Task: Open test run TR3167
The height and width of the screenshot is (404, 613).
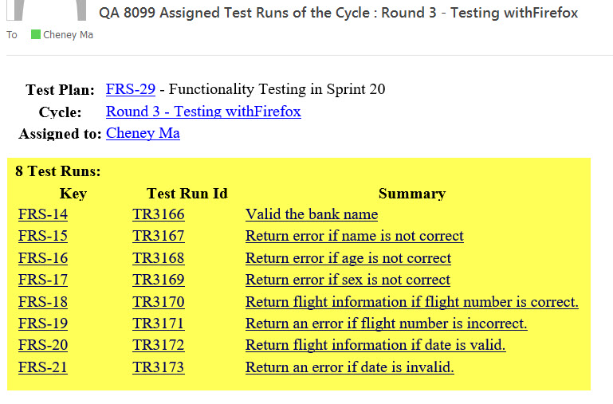Action: tap(158, 236)
